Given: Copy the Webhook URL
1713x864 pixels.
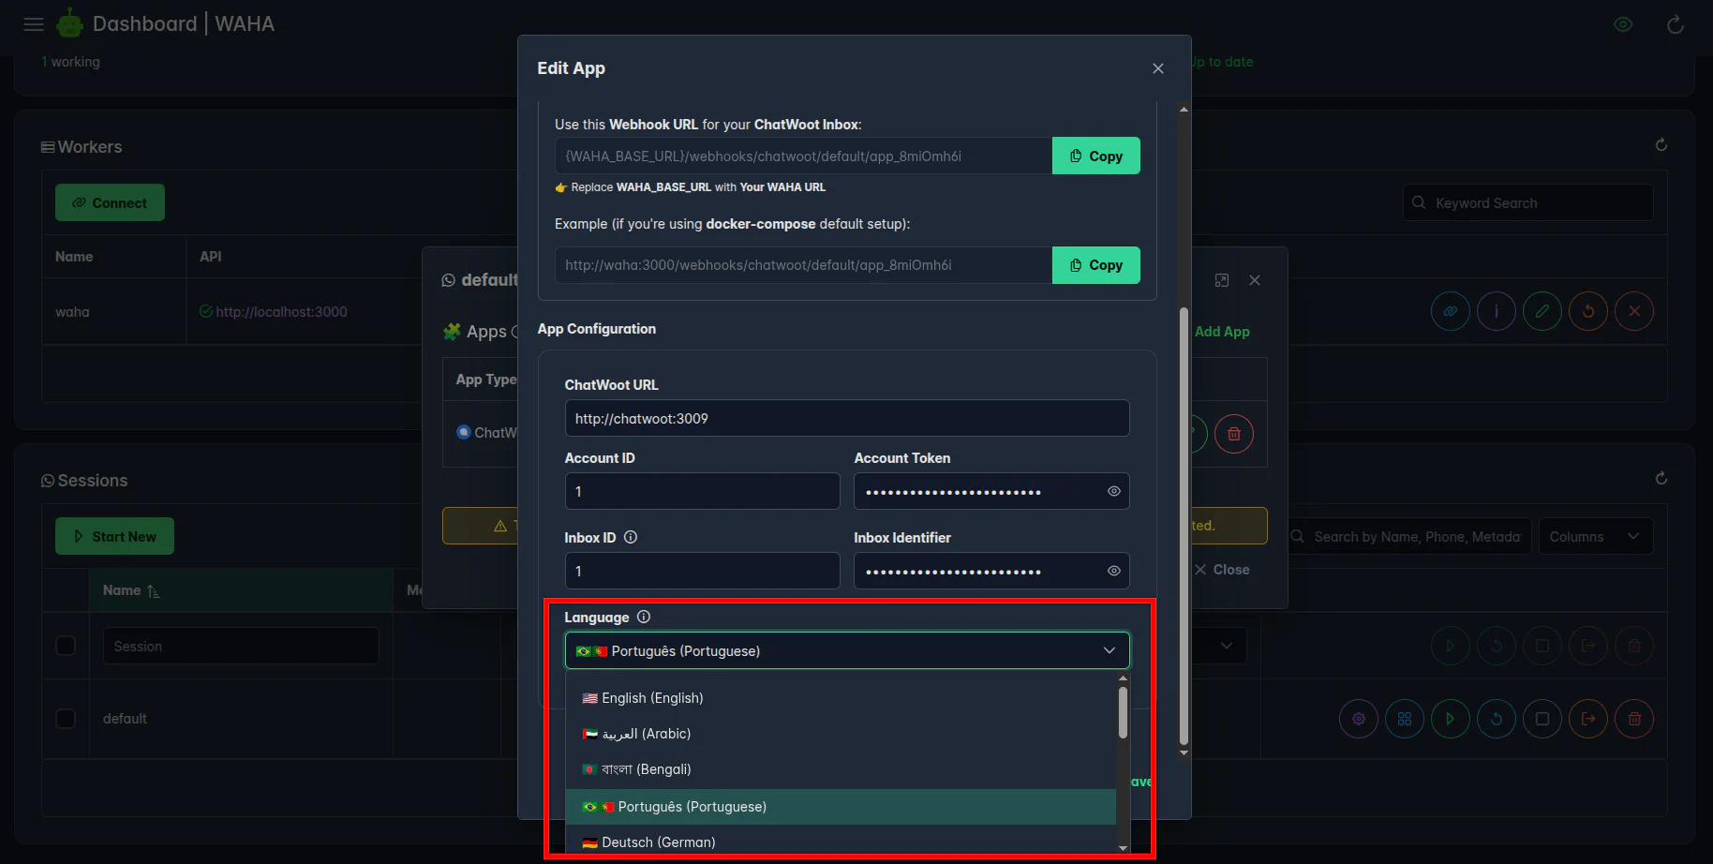Looking at the screenshot, I should [x=1096, y=156].
